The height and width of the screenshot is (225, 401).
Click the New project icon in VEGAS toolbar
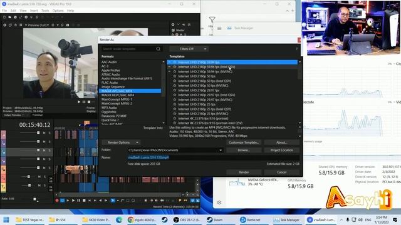coord(4,17)
